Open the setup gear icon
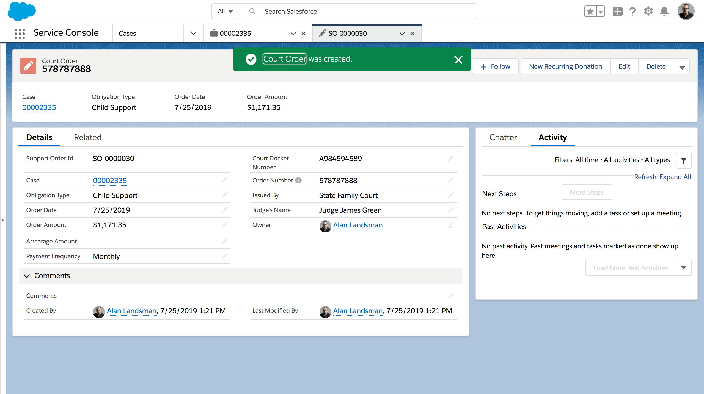Viewport: 704px width, 394px height. 648,12
